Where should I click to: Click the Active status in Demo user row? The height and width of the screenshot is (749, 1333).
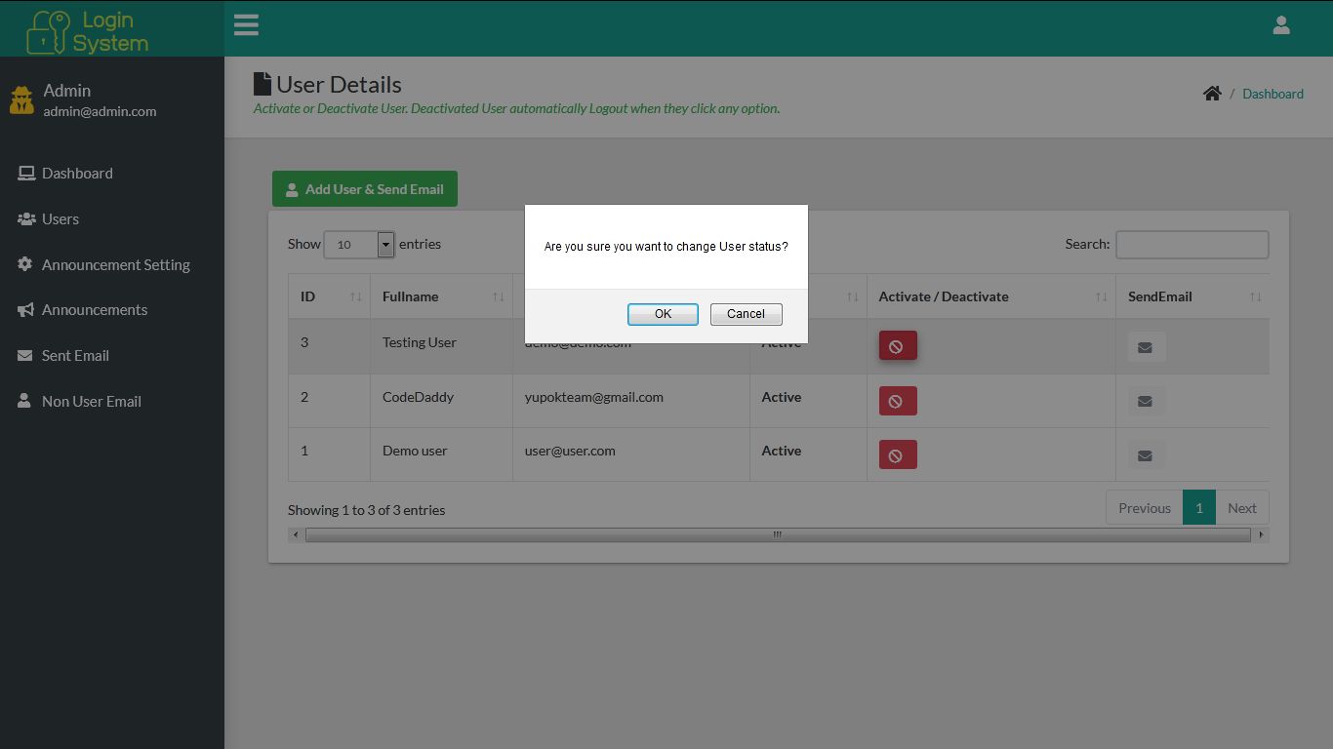click(x=782, y=451)
